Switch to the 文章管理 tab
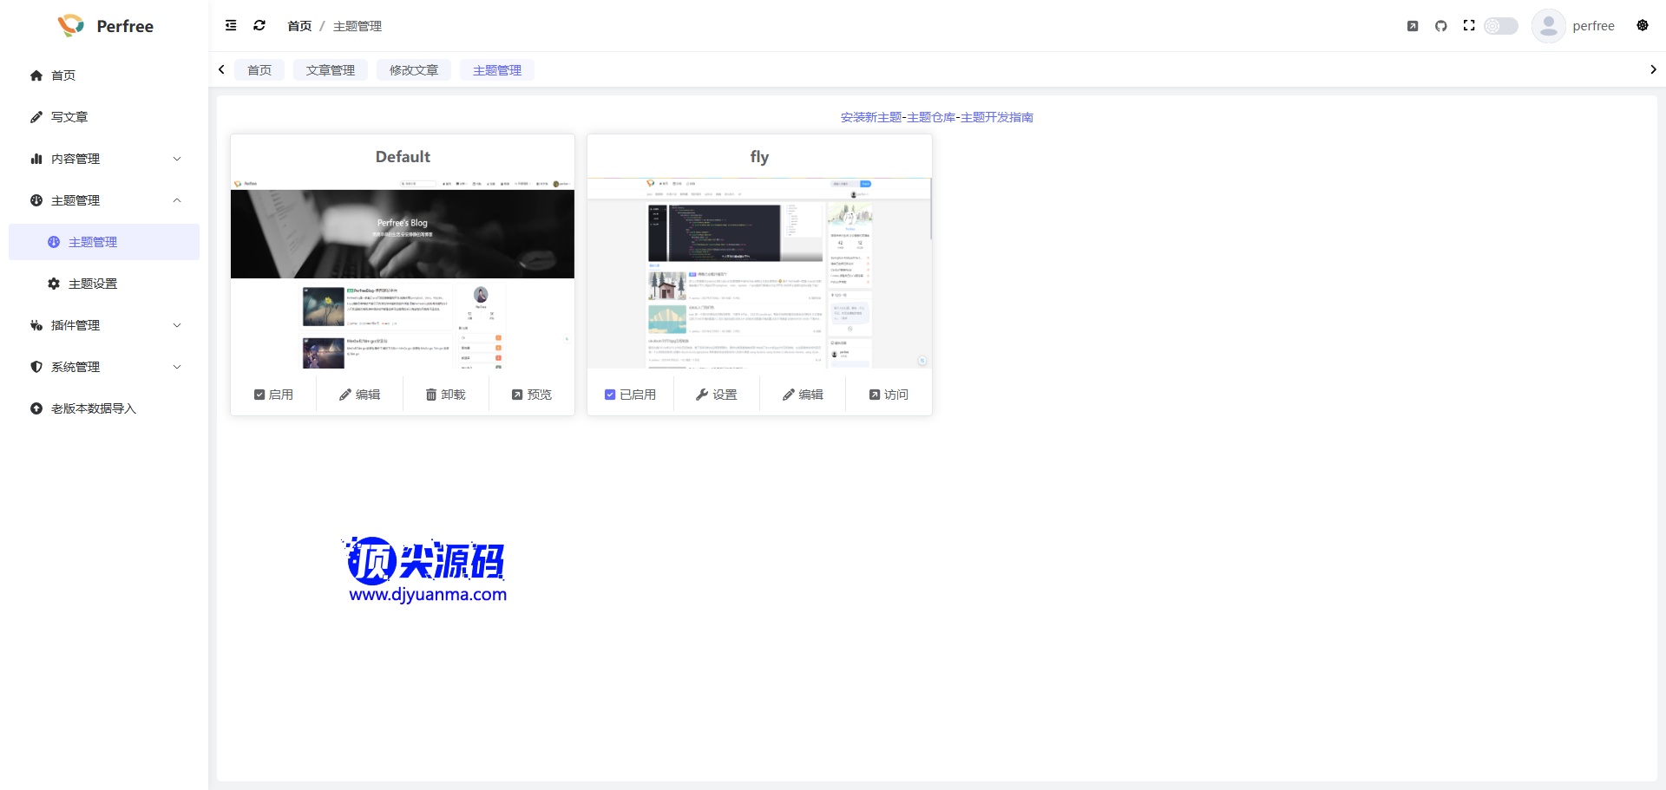1666x790 pixels. click(330, 70)
